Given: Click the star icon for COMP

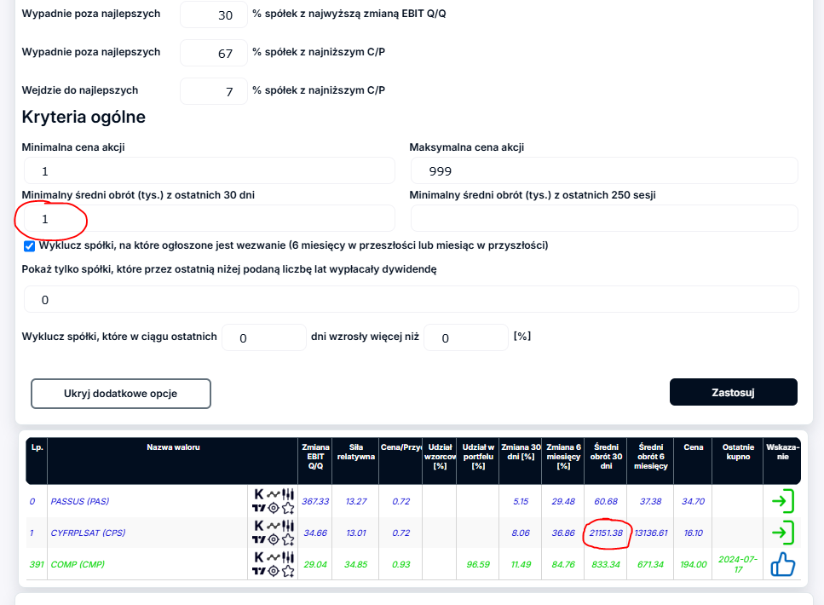Looking at the screenshot, I should [288, 570].
